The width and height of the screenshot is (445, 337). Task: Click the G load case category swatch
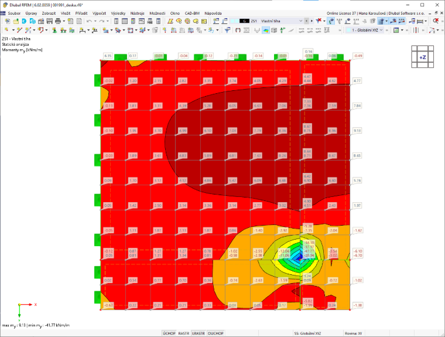click(x=244, y=21)
